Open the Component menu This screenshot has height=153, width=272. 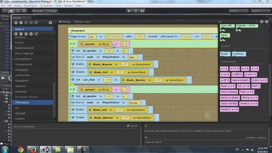pyautogui.click(x=46, y=6)
